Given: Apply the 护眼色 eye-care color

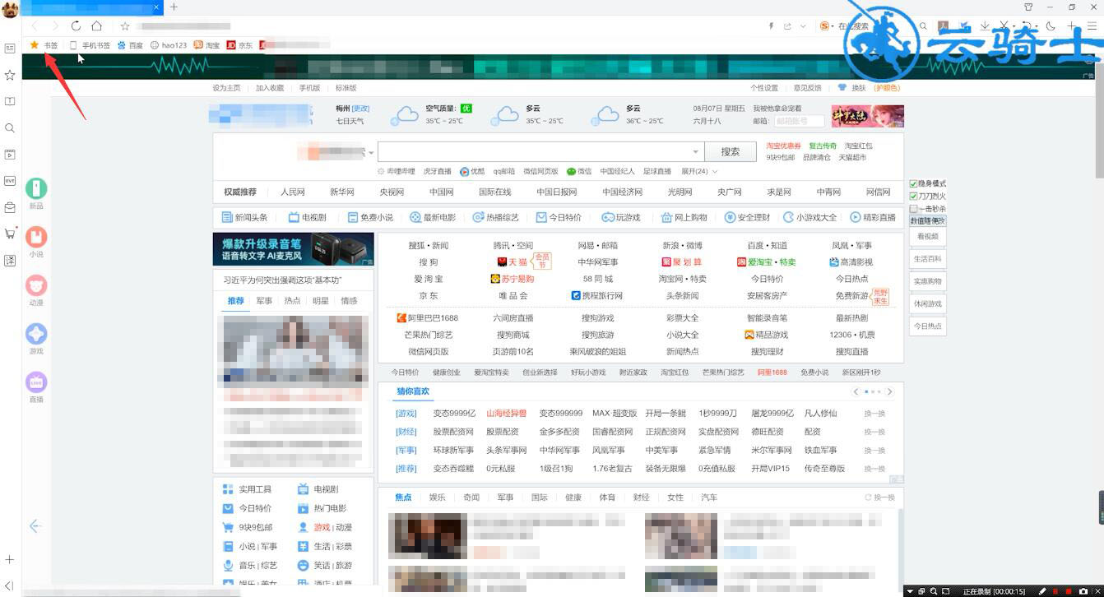Looking at the screenshot, I should click(x=887, y=88).
